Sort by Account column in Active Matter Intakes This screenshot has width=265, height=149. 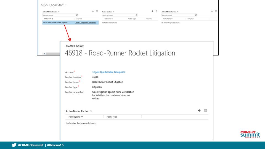(79, 19)
